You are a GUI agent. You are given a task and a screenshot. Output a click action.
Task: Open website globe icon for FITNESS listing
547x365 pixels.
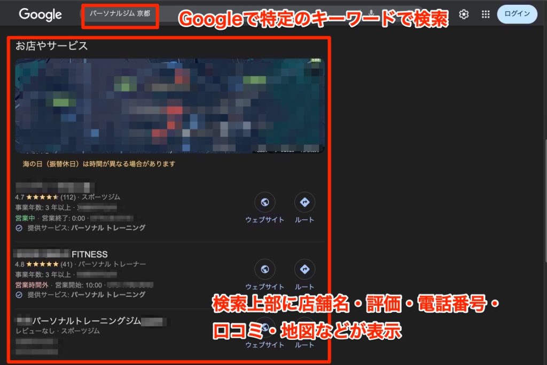click(x=264, y=269)
